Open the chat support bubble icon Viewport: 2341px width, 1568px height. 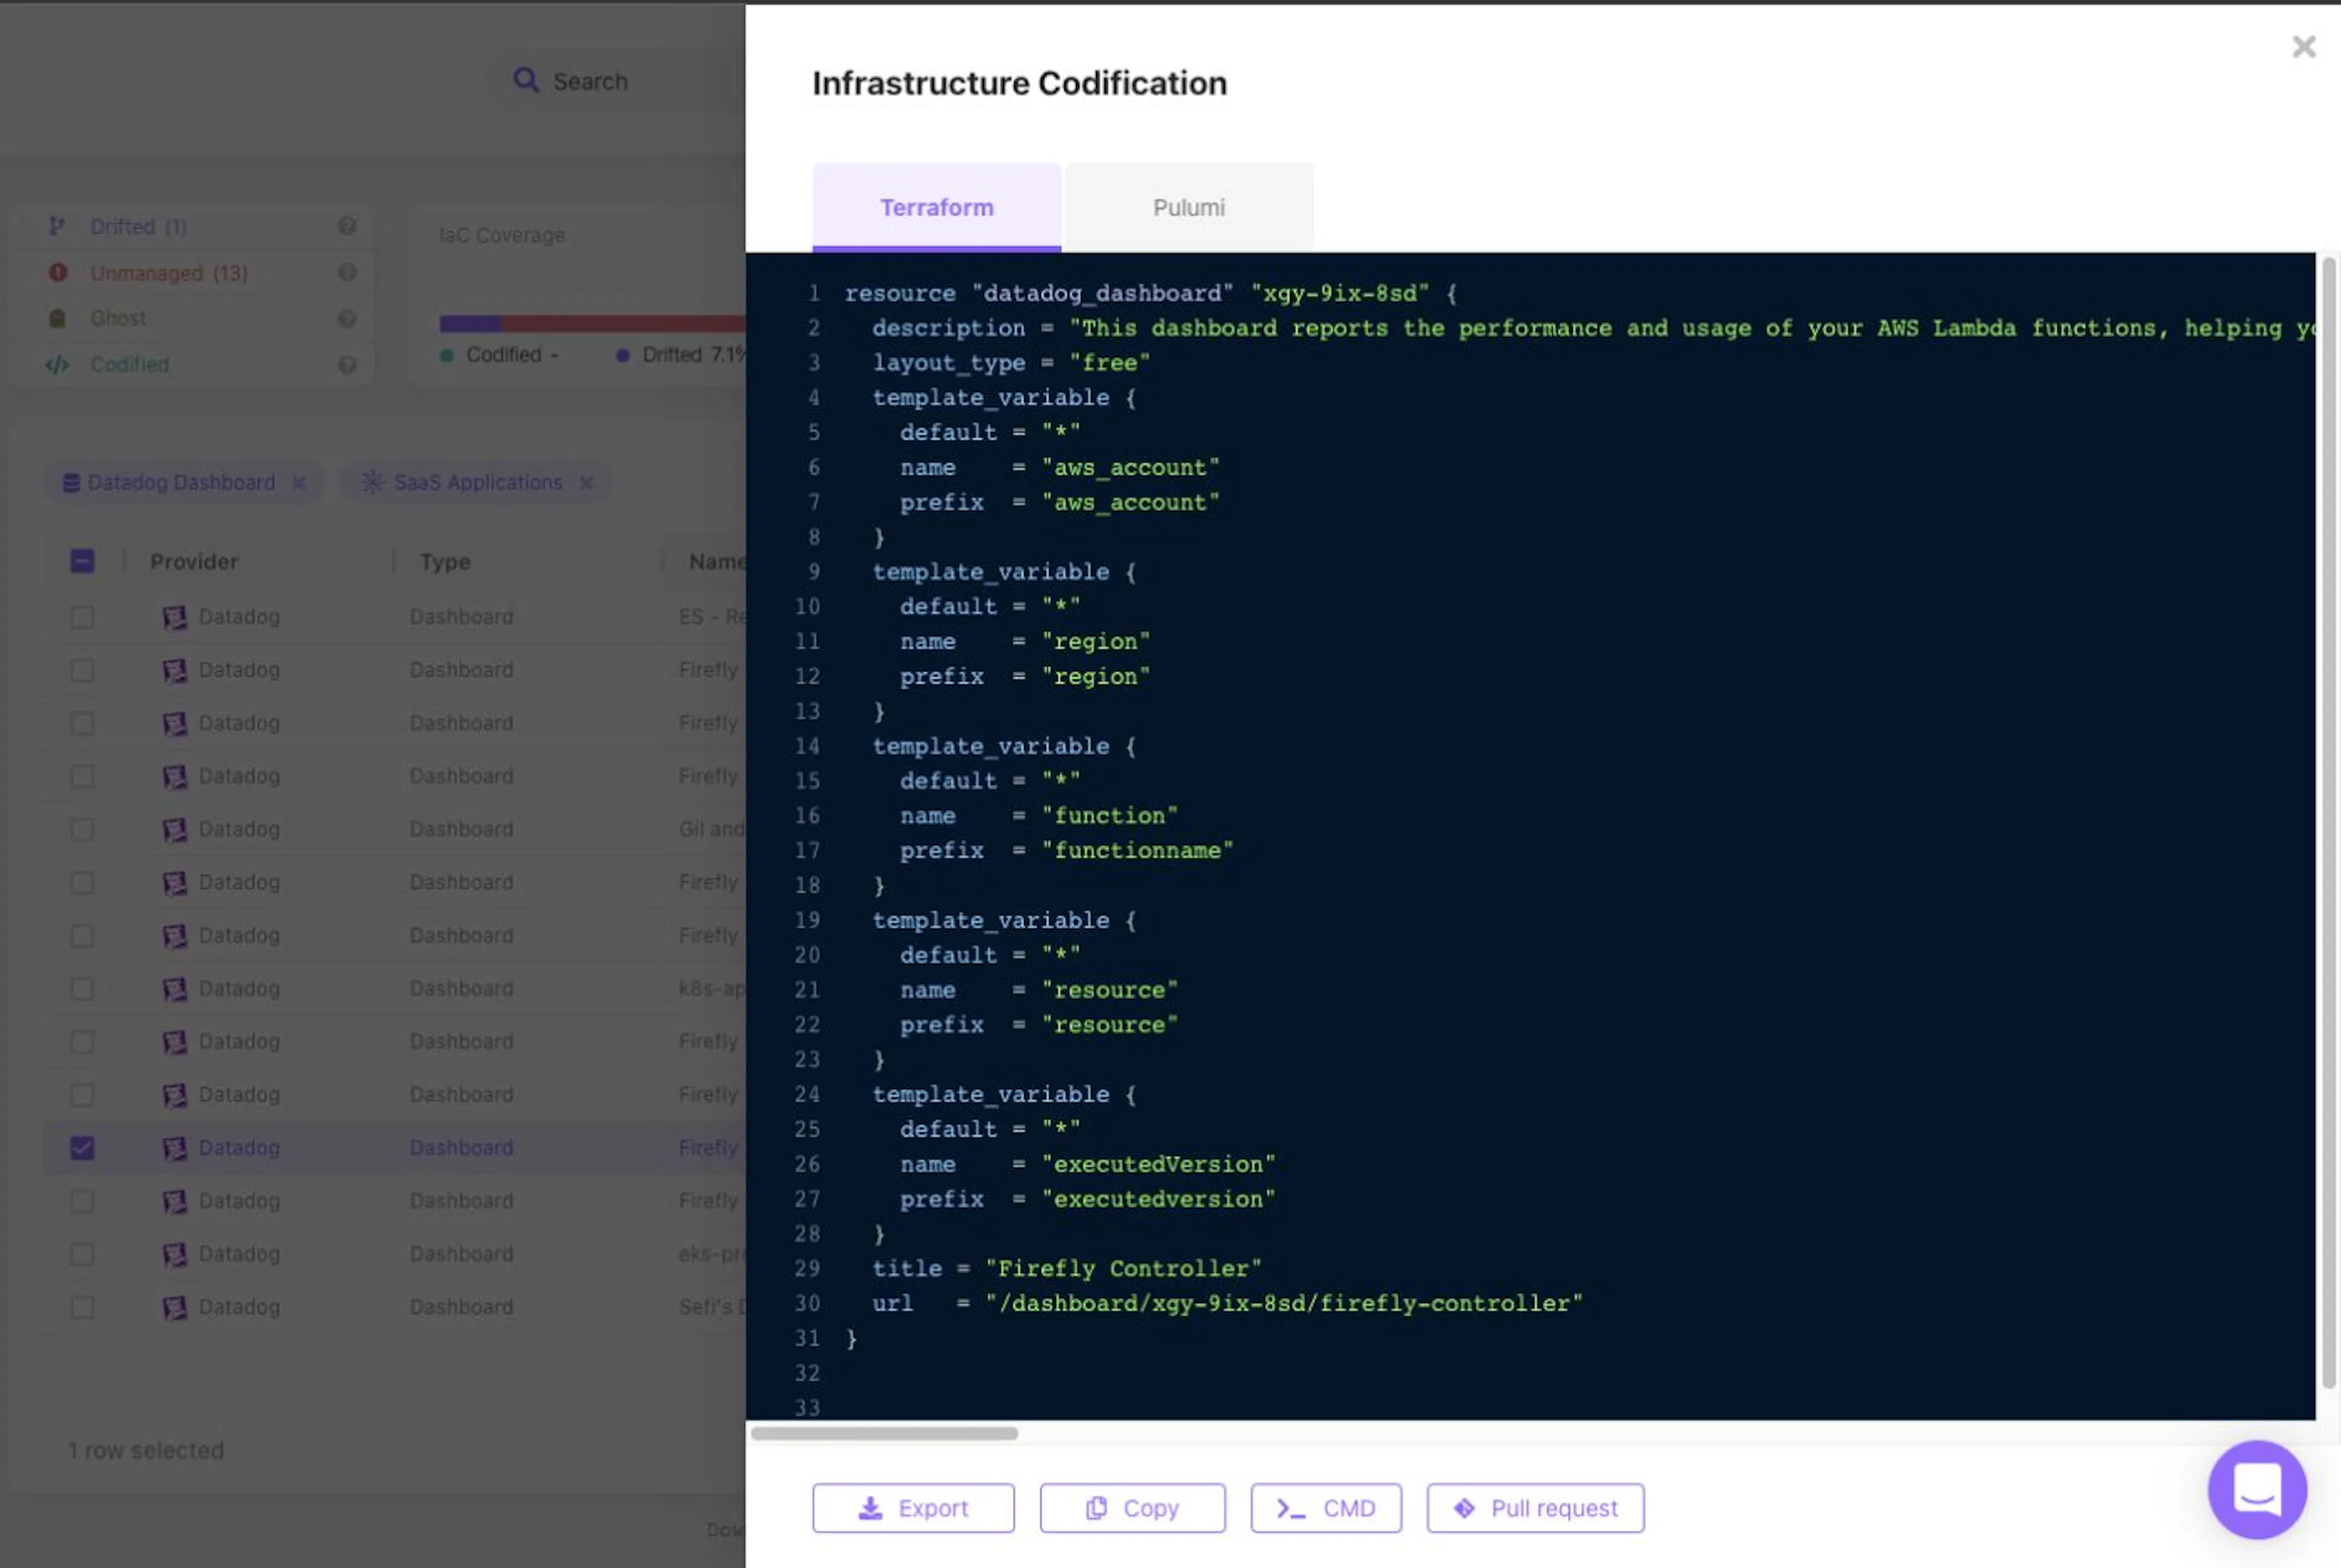[2257, 1489]
